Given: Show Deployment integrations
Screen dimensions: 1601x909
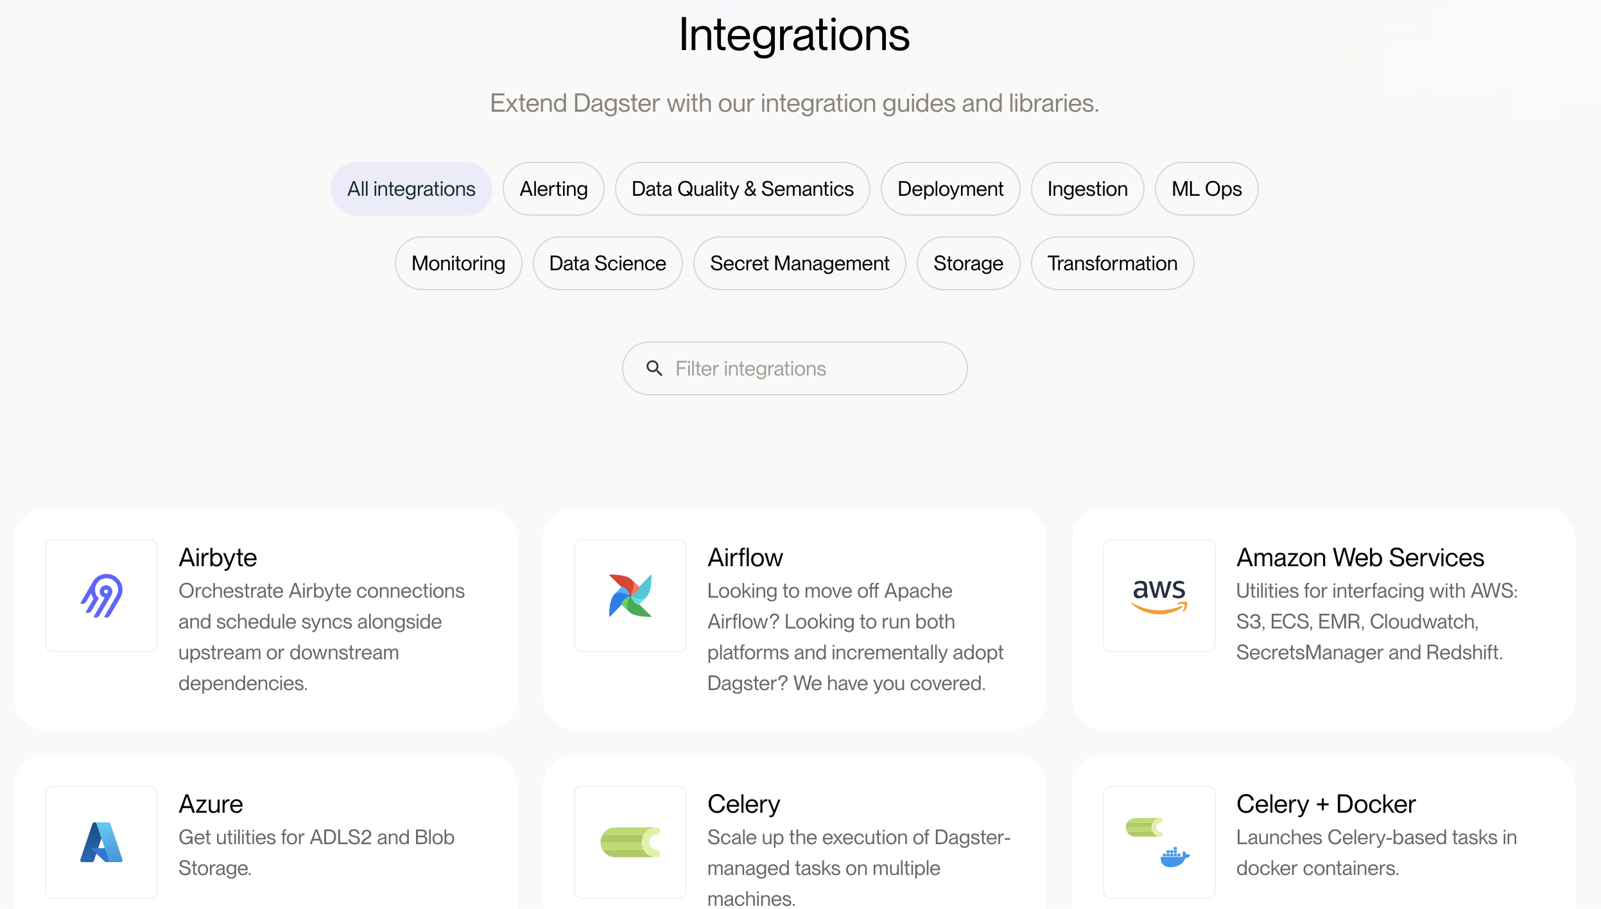Looking at the screenshot, I should point(950,189).
